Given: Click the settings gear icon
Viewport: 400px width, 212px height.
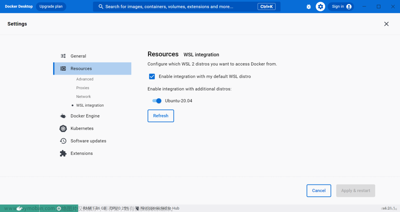Looking at the screenshot, I should pos(320,7).
